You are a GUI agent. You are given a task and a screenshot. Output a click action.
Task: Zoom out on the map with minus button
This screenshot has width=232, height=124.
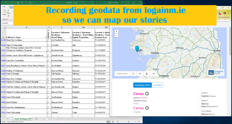tap(116, 35)
